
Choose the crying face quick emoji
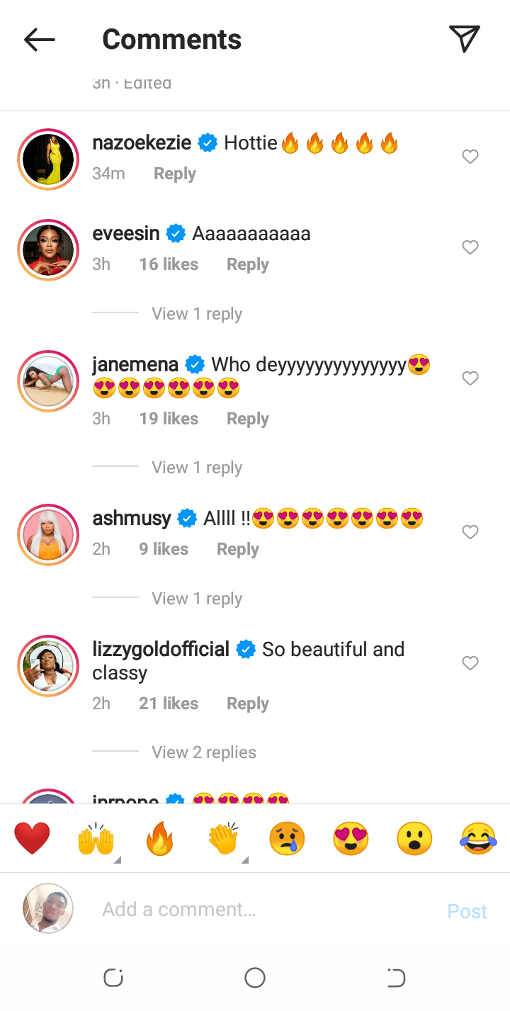287,839
